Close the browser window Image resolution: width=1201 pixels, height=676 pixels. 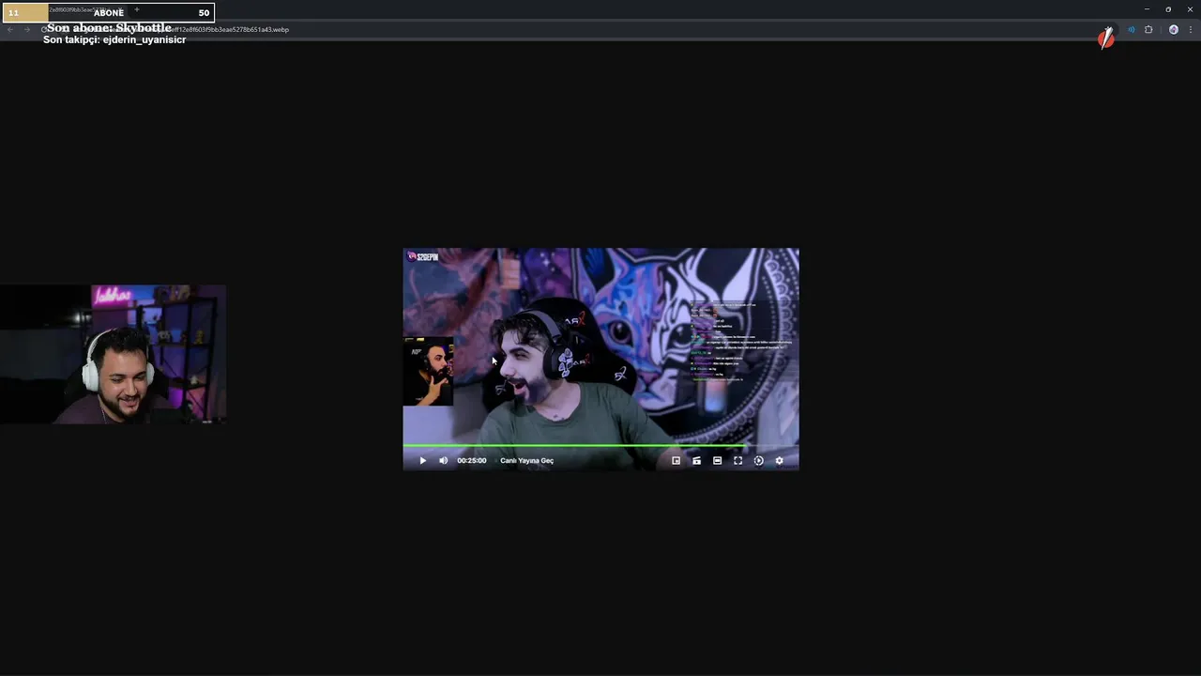(1190, 9)
